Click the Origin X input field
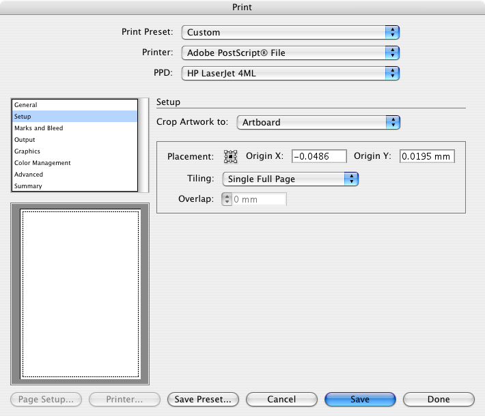The height and width of the screenshot is (416, 485). pyautogui.click(x=319, y=156)
